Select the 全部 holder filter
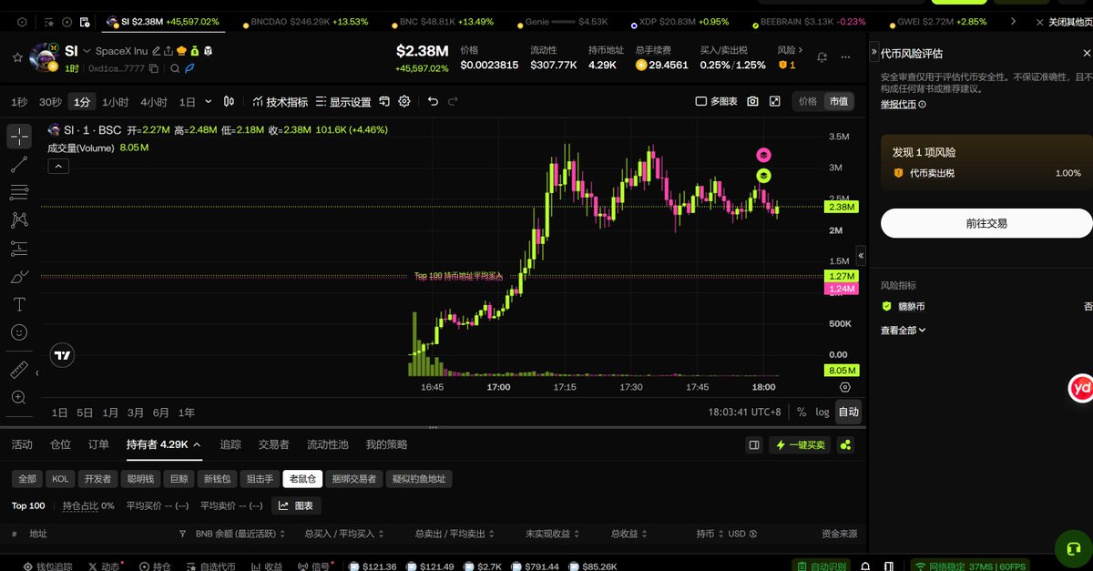This screenshot has width=1093, height=571. point(27,478)
